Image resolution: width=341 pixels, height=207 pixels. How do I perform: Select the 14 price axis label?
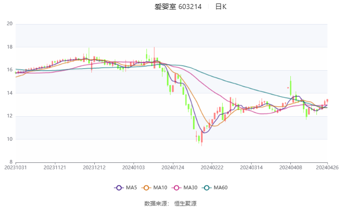(10, 93)
